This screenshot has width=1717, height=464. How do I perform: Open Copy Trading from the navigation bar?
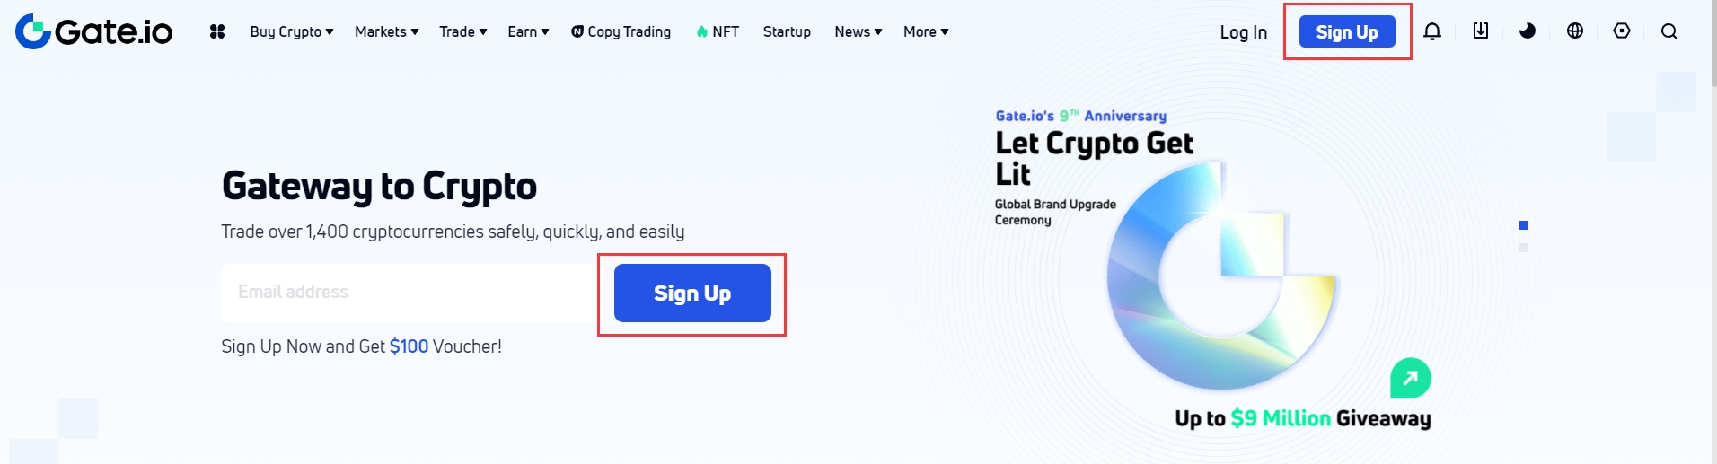621,31
